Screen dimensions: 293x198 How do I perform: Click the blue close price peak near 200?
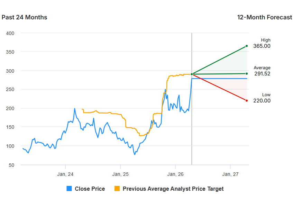point(75,109)
